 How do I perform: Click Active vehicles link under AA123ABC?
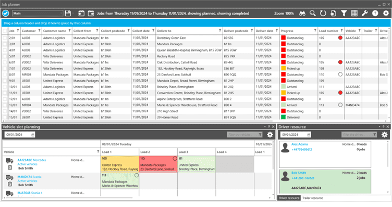[27, 164]
